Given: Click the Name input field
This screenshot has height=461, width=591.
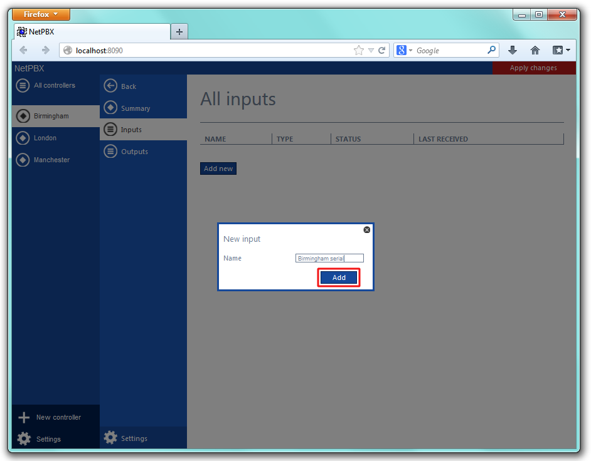Looking at the screenshot, I should click(x=329, y=258).
